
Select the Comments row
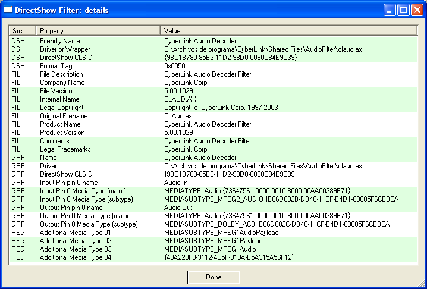(213, 141)
